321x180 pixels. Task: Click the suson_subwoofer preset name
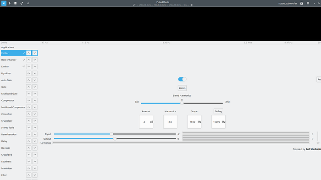click(288, 4)
